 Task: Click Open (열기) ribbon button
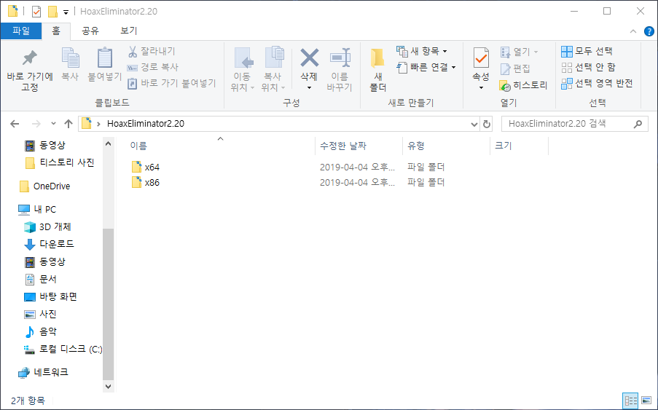click(519, 52)
